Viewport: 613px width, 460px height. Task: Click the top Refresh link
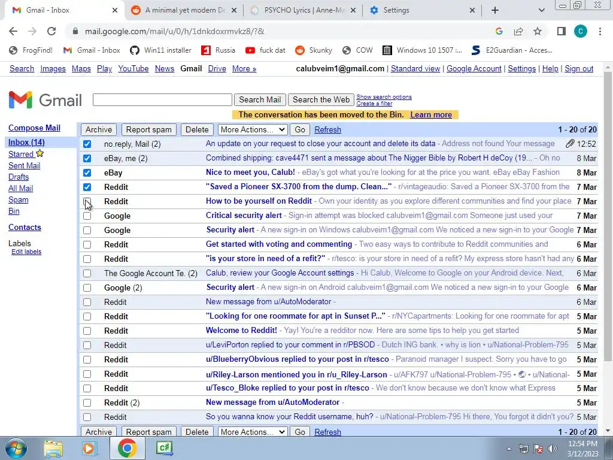click(327, 129)
